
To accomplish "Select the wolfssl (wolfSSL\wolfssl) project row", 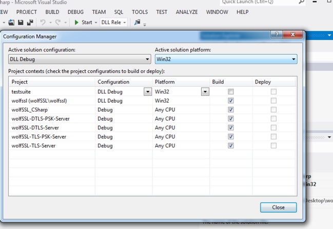I will [152, 101].
